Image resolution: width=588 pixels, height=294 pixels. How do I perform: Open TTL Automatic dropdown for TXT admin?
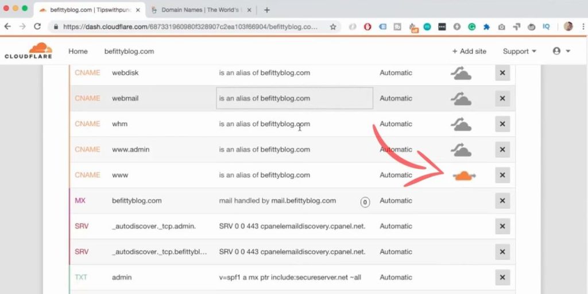point(396,277)
